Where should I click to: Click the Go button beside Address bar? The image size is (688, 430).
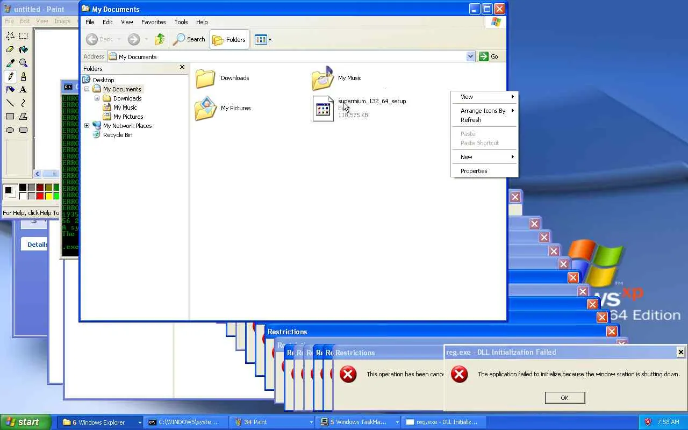(x=489, y=56)
